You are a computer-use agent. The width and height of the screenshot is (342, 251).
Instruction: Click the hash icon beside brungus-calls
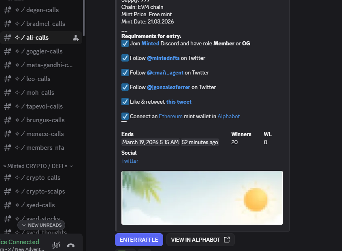(7, 120)
